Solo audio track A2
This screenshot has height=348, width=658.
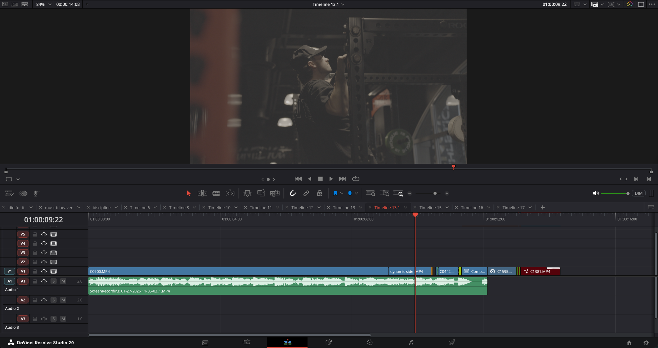(53, 300)
